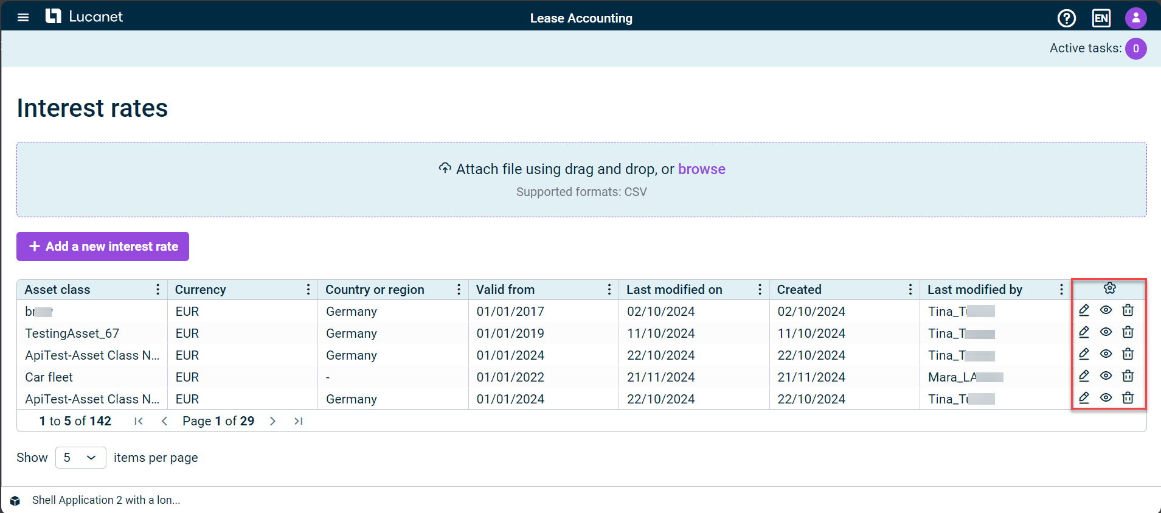The height and width of the screenshot is (513, 1161).
Task: Open the Last modified on column menu
Action: click(760, 290)
